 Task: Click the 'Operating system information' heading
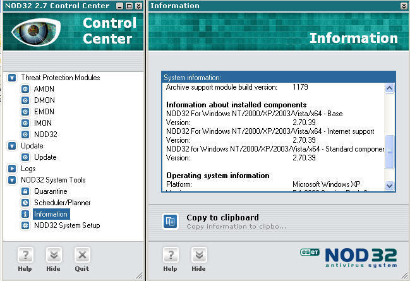pos(218,176)
